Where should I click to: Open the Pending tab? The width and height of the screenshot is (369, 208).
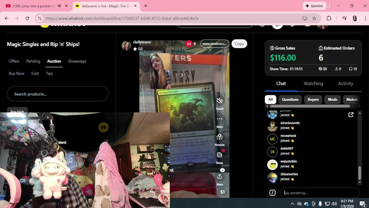click(x=33, y=61)
